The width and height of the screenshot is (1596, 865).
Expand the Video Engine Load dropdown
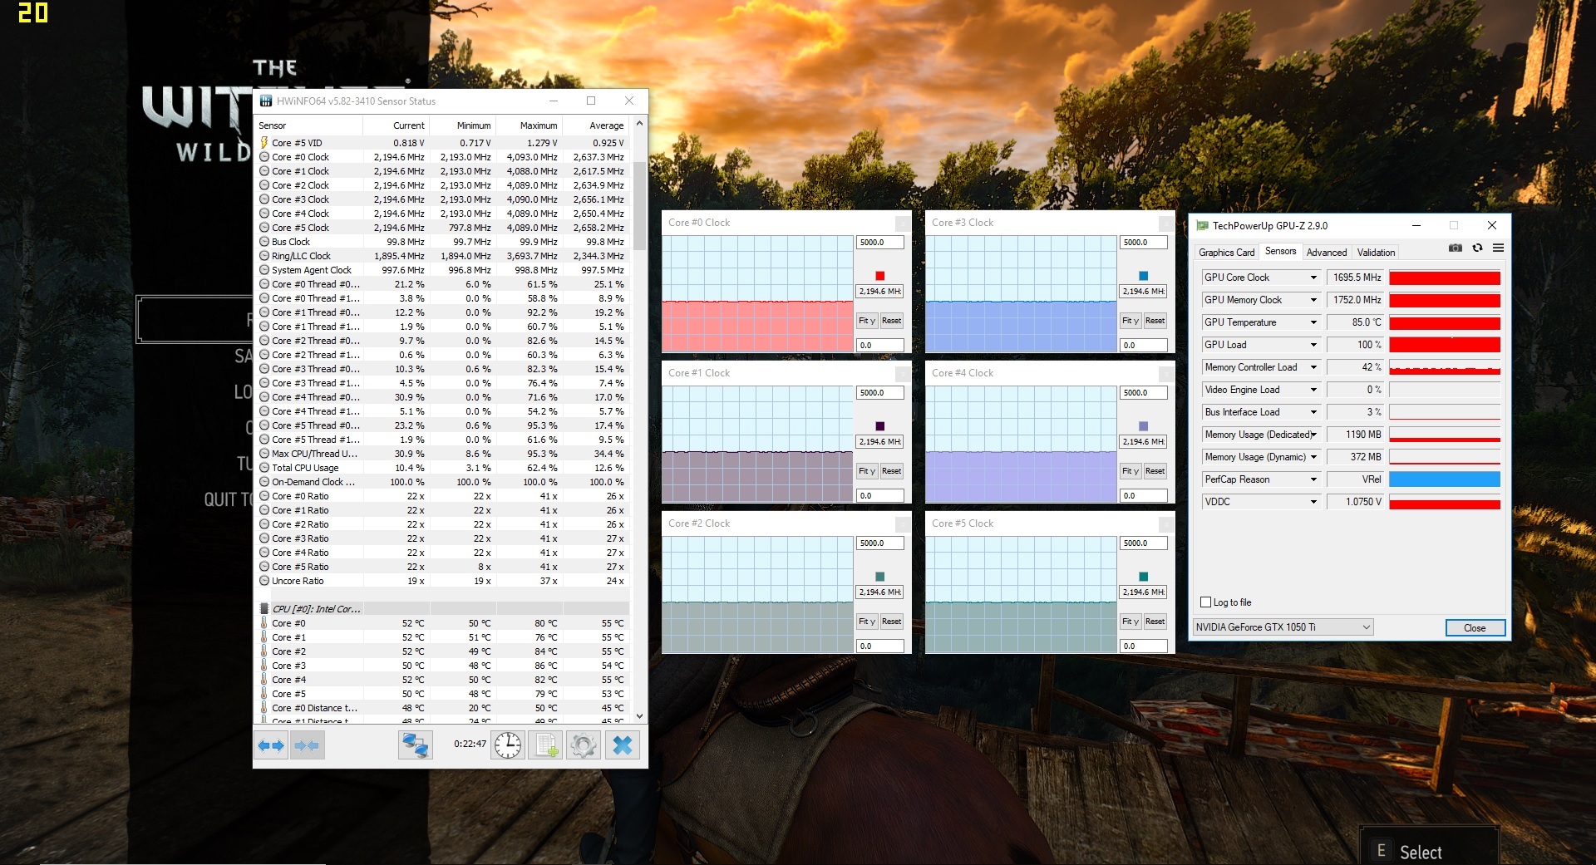click(x=1313, y=390)
